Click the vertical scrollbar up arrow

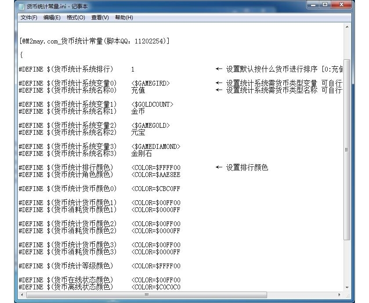click(347, 27)
